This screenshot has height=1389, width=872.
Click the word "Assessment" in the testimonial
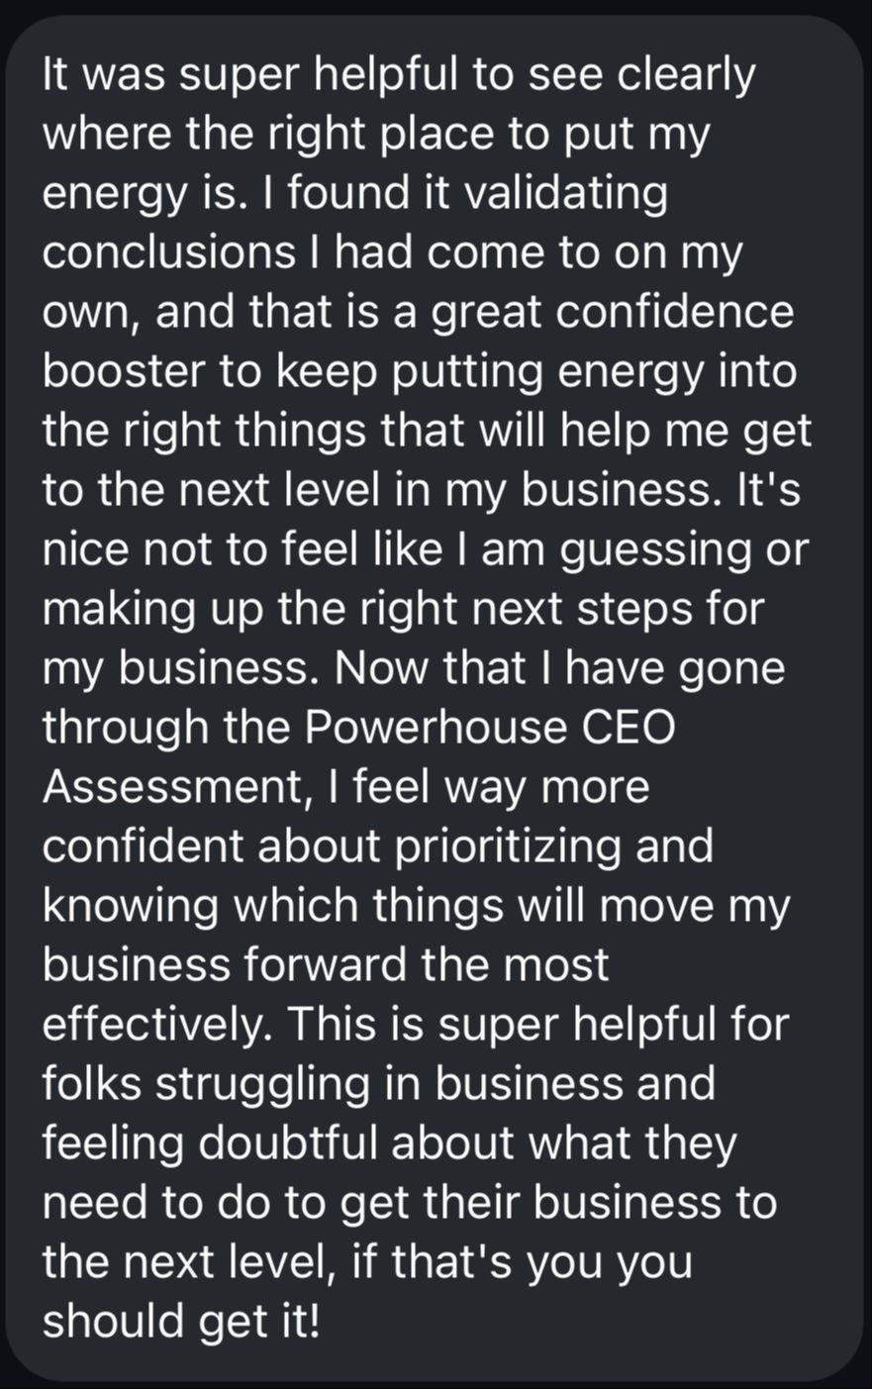click(172, 787)
